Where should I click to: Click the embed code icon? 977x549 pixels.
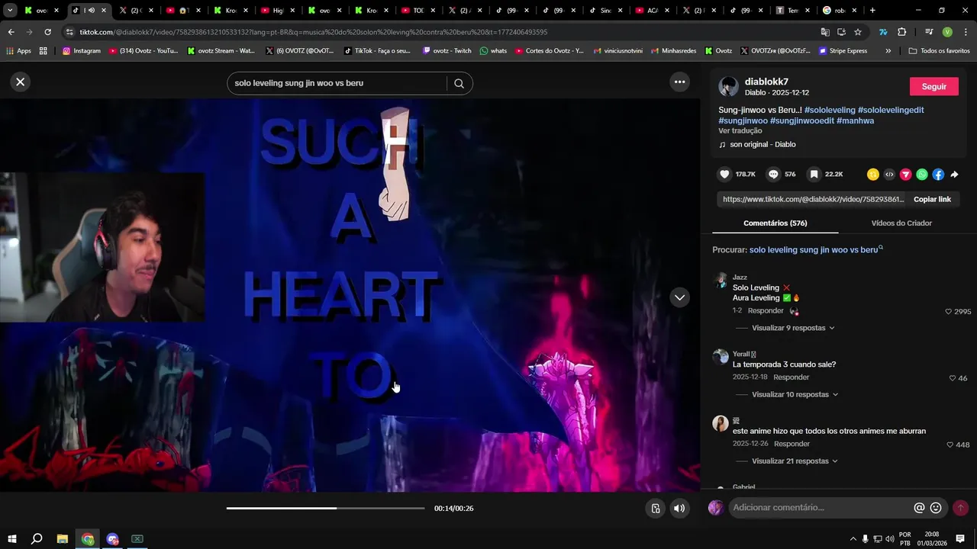[x=889, y=175]
